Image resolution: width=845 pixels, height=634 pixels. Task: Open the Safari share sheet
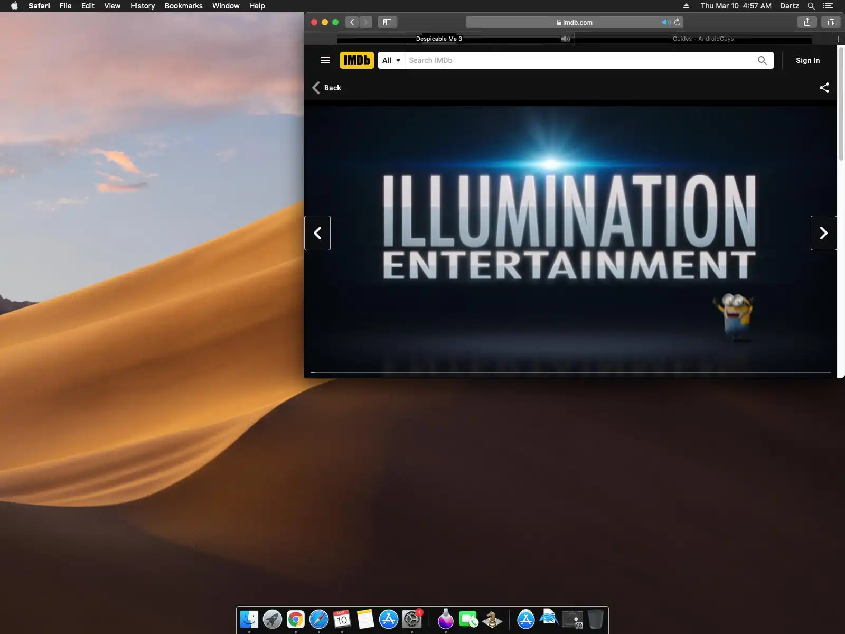(x=807, y=22)
